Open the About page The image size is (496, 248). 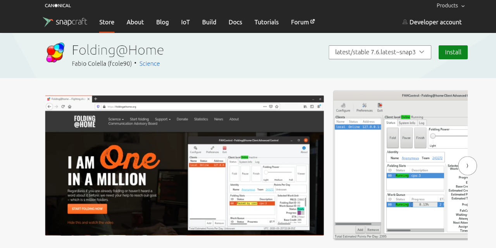pos(135,22)
